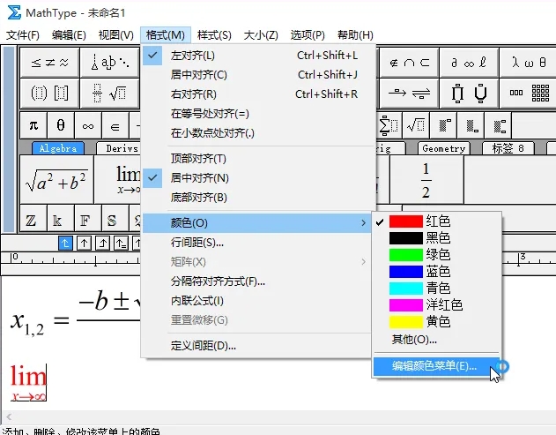
Task: Switch to the Algebra tab
Action: [58, 148]
